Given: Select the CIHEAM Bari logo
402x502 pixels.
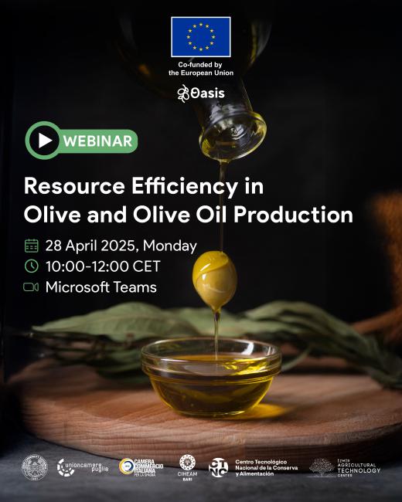Looking at the screenshot, I should click(188, 468).
